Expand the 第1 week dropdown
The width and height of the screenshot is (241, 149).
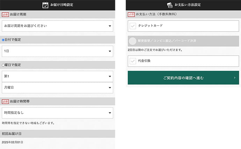pos(57,76)
